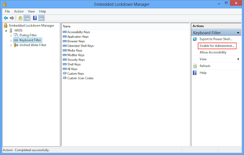
Task: Open the File menu
Action: pyautogui.click(x=7, y=11)
